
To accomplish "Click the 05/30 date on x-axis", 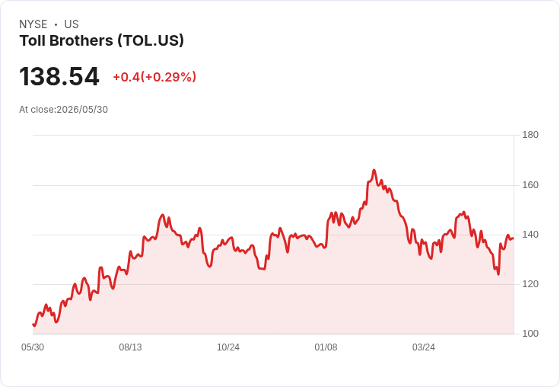I will [x=33, y=347].
